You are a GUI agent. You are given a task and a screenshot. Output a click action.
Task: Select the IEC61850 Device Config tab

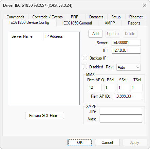[x=29, y=22]
